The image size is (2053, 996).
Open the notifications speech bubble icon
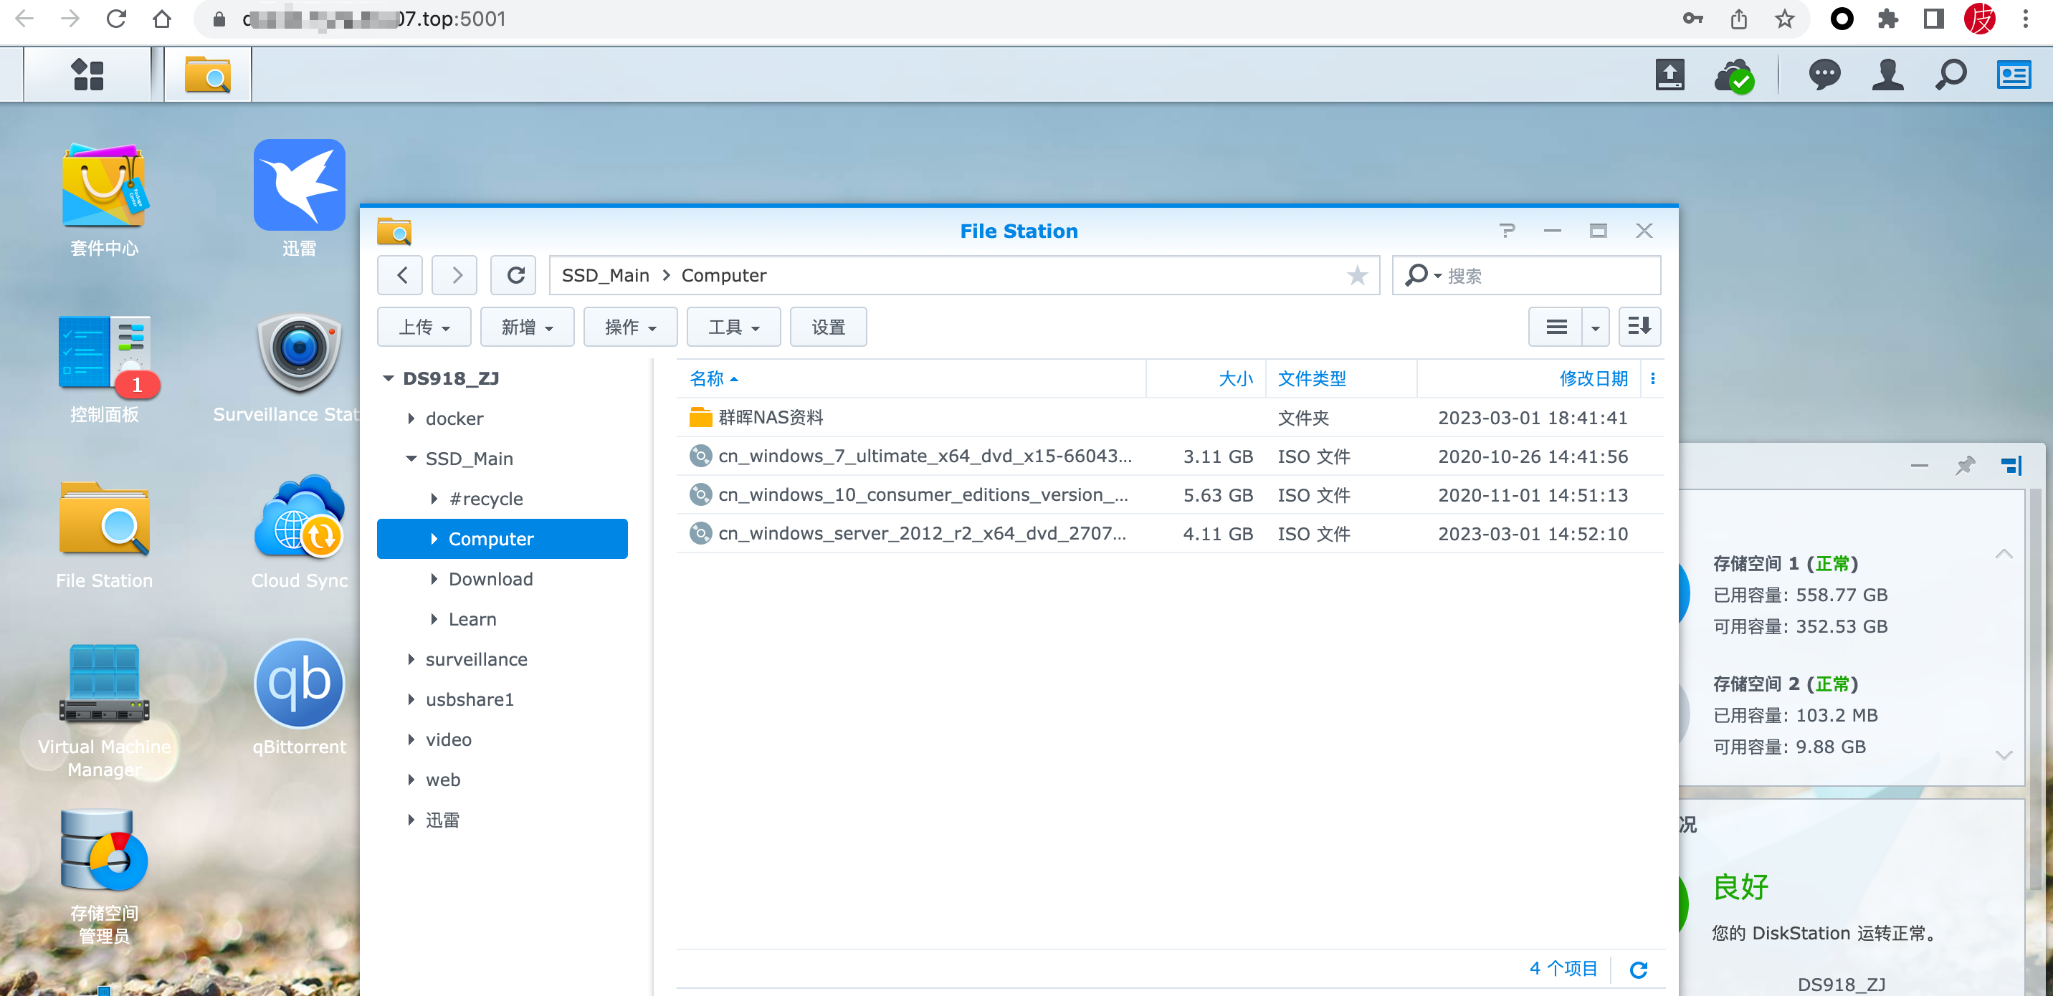1824,75
